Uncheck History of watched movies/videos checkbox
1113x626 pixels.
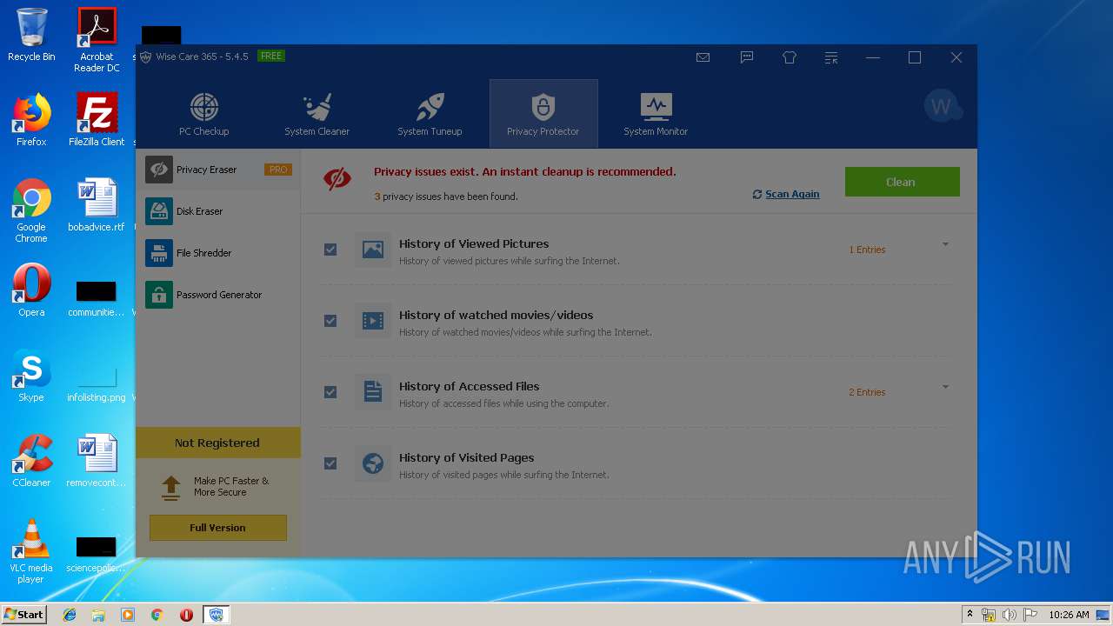coord(330,321)
